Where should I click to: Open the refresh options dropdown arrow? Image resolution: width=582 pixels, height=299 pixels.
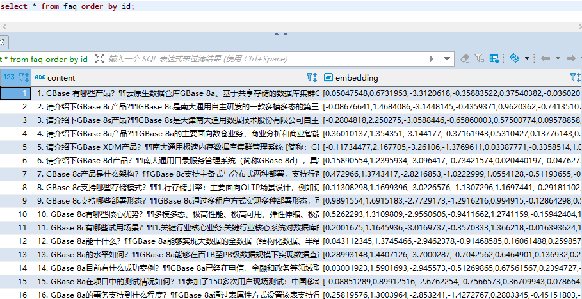(527, 59)
